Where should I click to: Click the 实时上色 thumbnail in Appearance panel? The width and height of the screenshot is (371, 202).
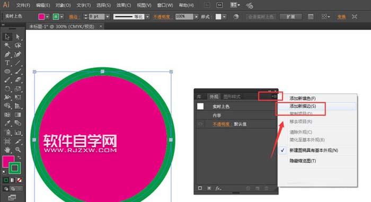click(x=200, y=107)
